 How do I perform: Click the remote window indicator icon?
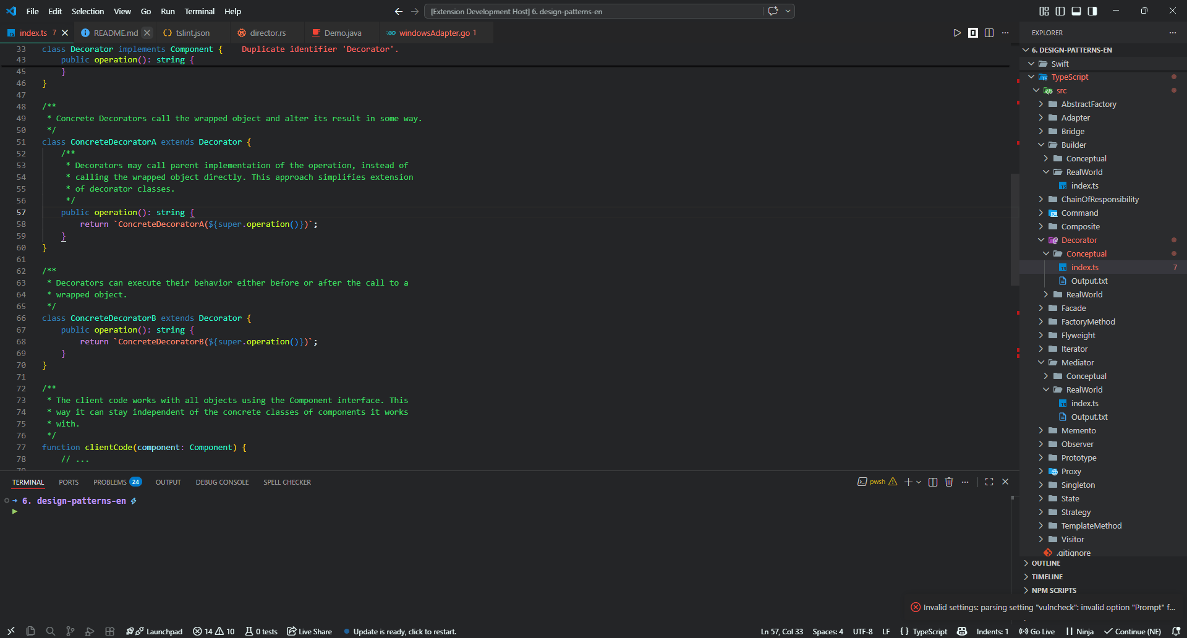tap(11, 631)
